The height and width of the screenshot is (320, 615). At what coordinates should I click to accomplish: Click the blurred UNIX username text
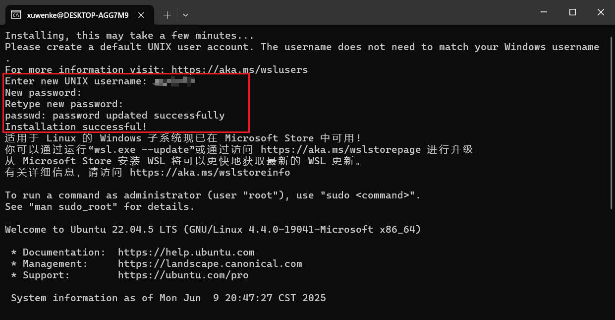tap(174, 81)
